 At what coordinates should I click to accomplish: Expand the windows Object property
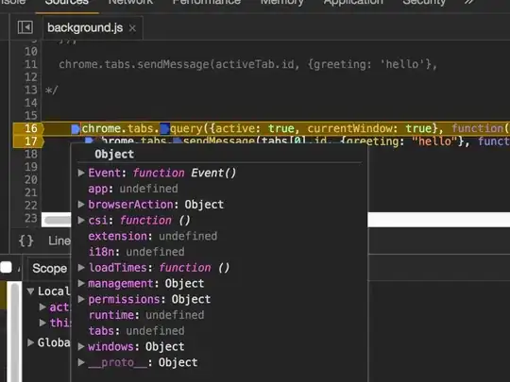pyautogui.click(x=81, y=346)
